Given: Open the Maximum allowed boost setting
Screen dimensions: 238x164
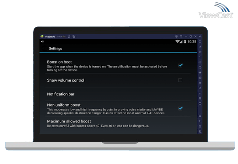Looking at the screenshot, I should point(118,124).
